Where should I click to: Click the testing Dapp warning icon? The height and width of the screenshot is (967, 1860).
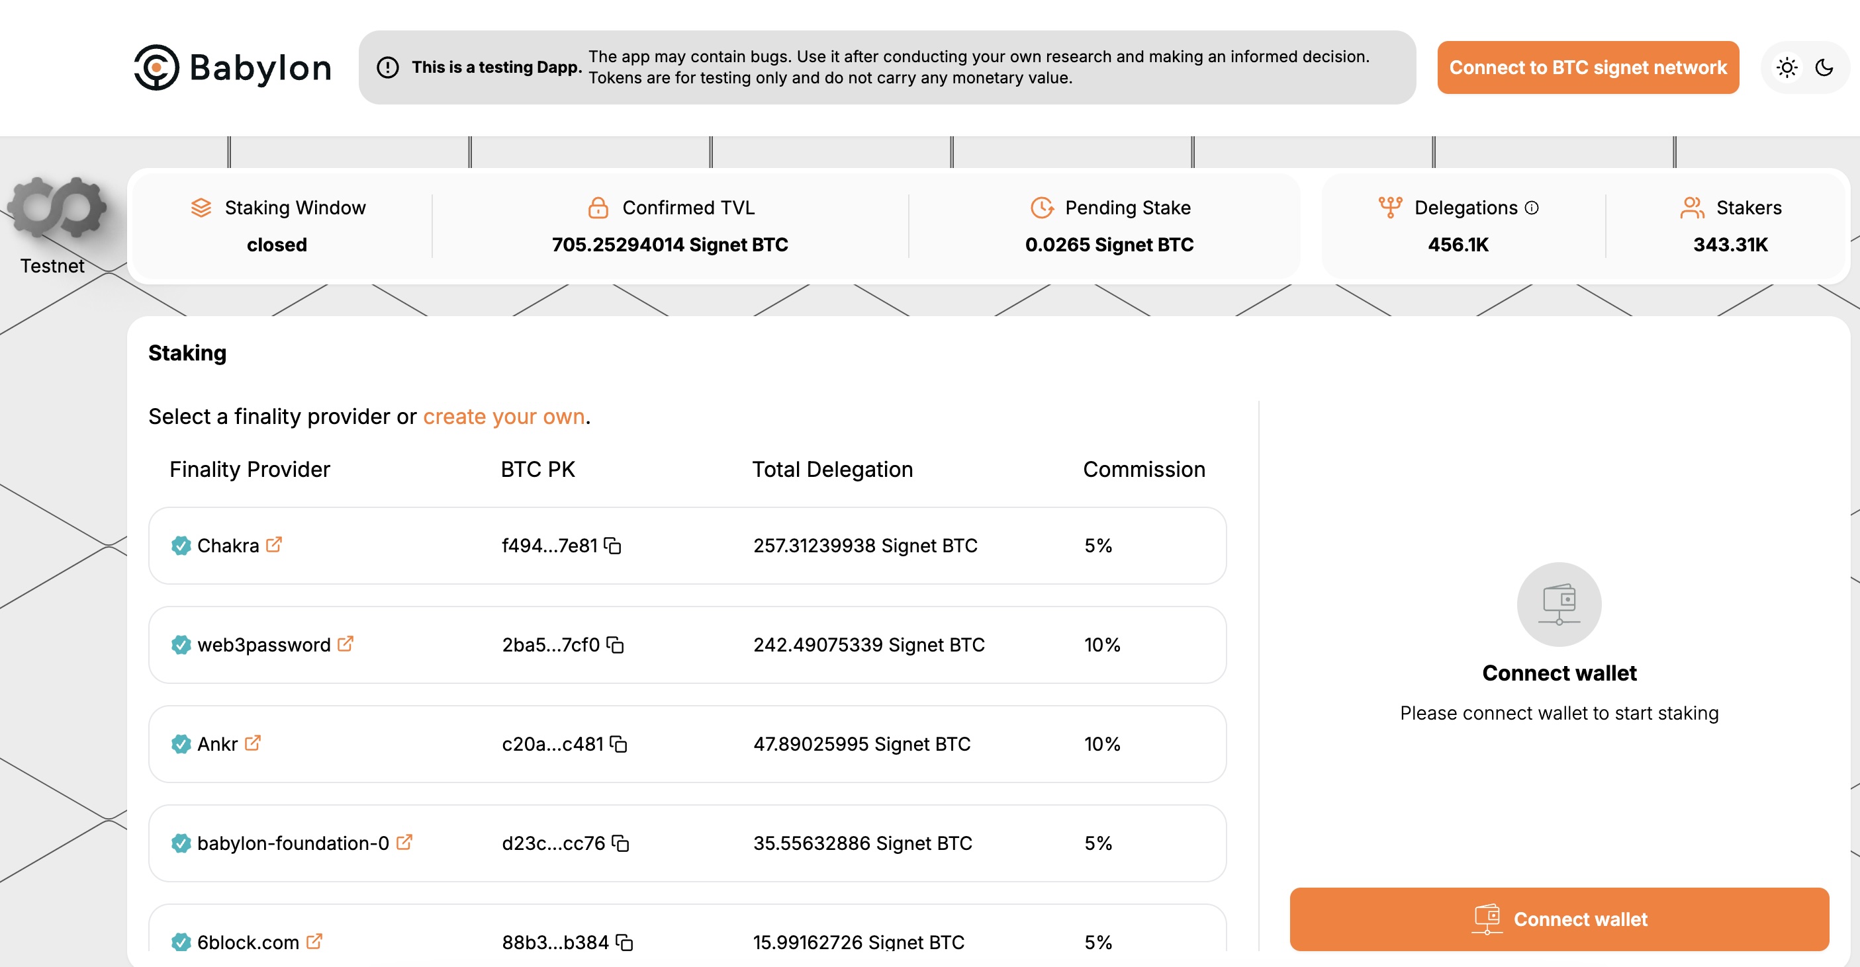point(388,68)
